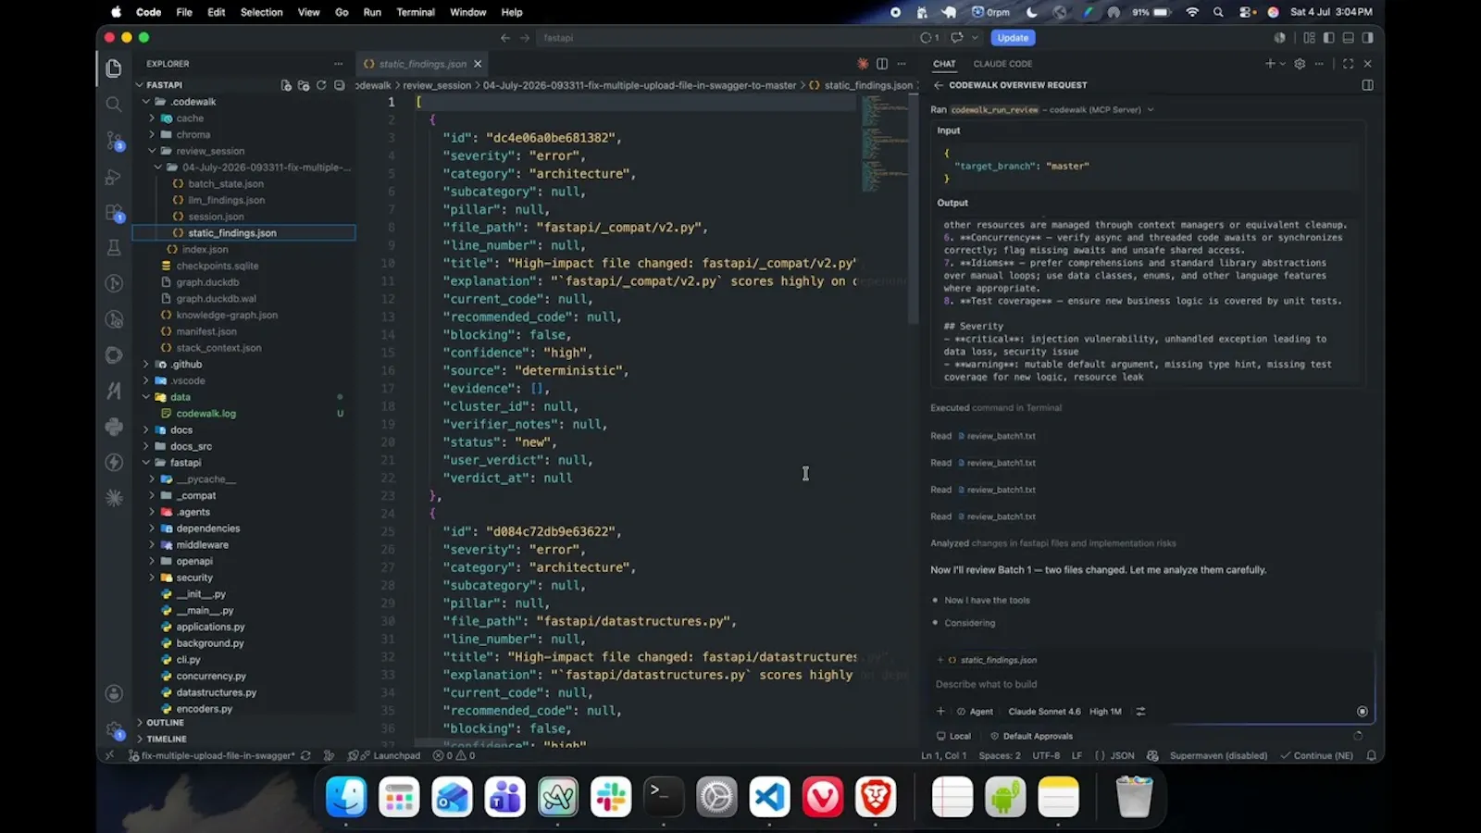Viewport: 1481px width, 833px height.
Task: Click High 1M context button
Action: pyautogui.click(x=1105, y=712)
